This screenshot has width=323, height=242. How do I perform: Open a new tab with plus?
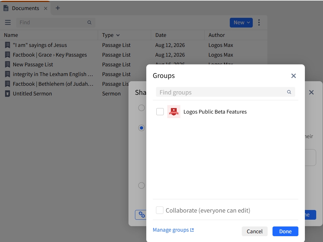[x=58, y=8]
